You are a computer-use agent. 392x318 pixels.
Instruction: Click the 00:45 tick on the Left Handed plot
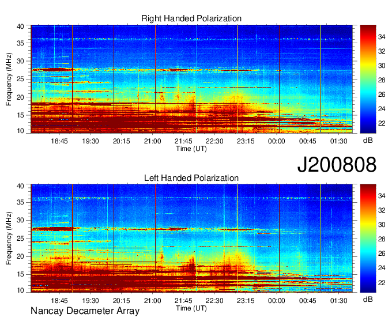[x=307, y=301]
